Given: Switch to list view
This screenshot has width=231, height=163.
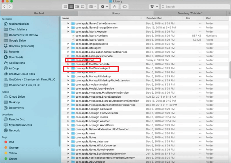Looking at the screenshot, I should (x=71, y=7).
